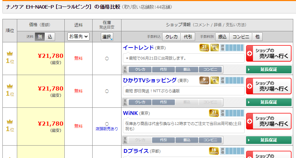This screenshot has height=158, width=296.
Task: Click イートレンド's ¥21,780 price
Action: tap(51, 56)
